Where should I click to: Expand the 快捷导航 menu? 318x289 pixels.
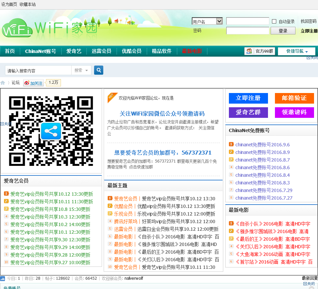296,51
